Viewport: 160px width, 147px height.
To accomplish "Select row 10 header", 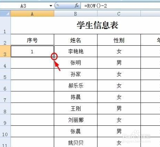I will (x=5, y=131).
